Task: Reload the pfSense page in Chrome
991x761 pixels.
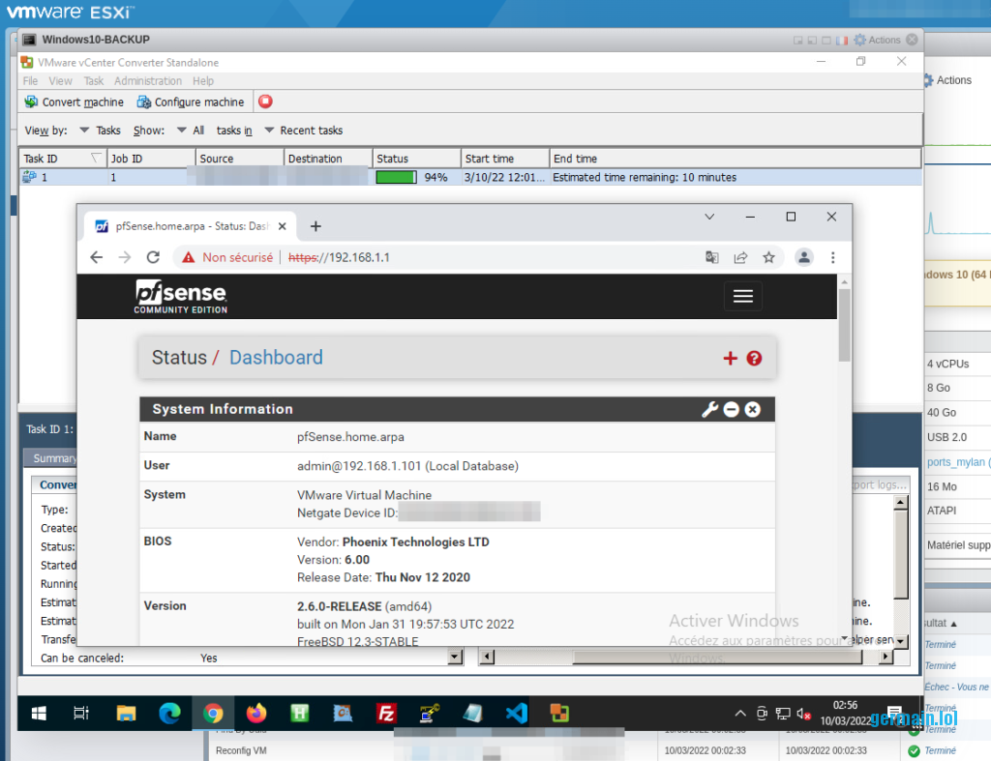Action: 153,257
